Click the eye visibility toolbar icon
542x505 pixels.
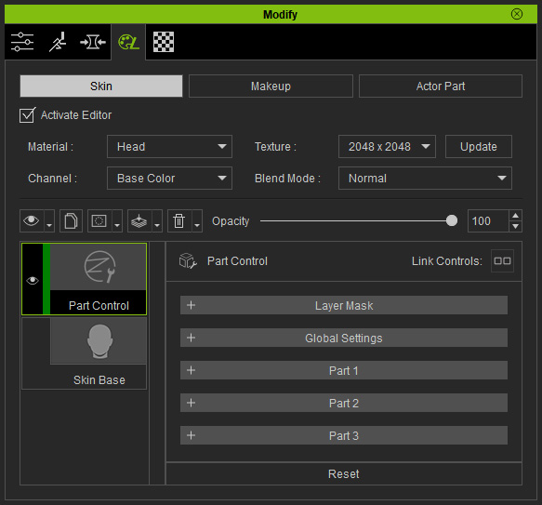pyautogui.click(x=32, y=220)
